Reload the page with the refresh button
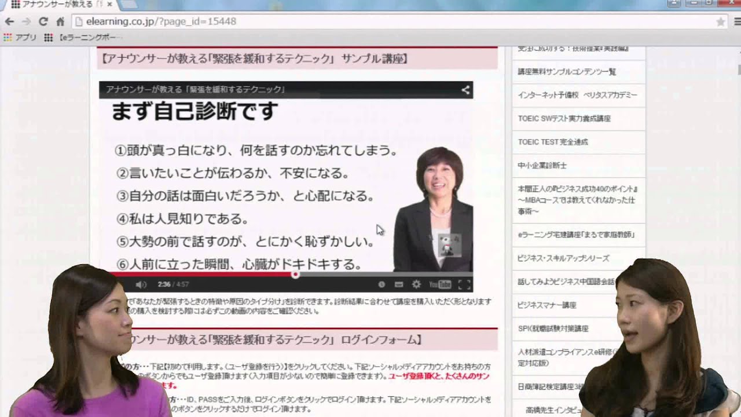Image resolution: width=741 pixels, height=417 pixels. [43, 21]
